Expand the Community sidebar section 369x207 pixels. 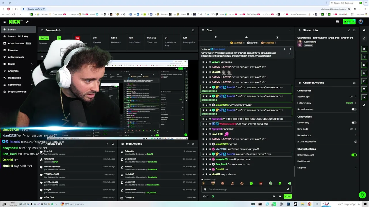coord(18,85)
